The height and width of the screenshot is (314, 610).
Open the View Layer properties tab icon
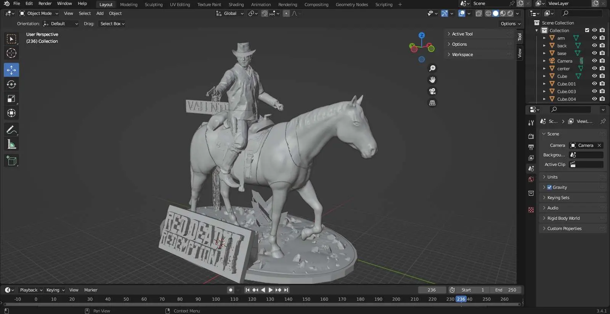pyautogui.click(x=531, y=158)
